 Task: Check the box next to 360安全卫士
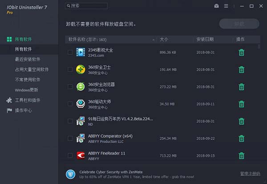[70, 69]
